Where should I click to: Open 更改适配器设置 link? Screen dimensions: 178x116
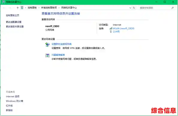(13, 22)
